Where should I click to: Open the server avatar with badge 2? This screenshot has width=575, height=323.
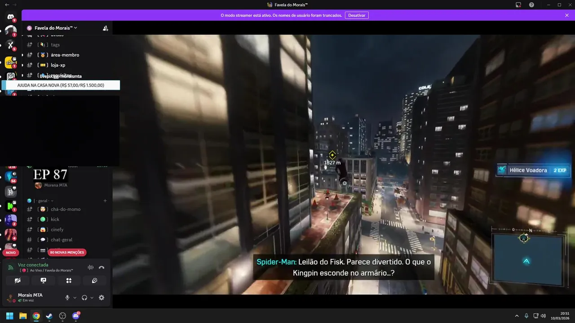point(11,220)
